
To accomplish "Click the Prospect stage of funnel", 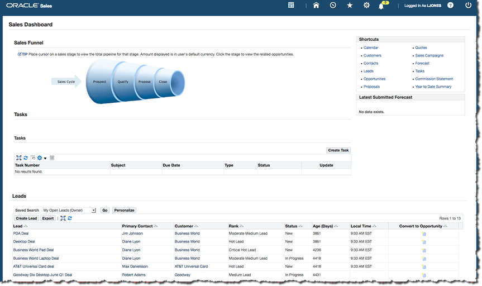I will (99, 82).
